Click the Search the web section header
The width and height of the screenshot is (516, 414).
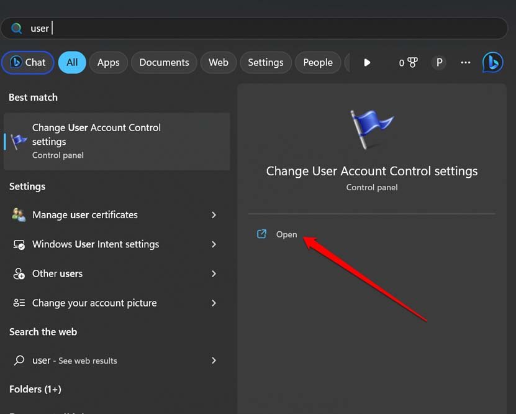[43, 332]
